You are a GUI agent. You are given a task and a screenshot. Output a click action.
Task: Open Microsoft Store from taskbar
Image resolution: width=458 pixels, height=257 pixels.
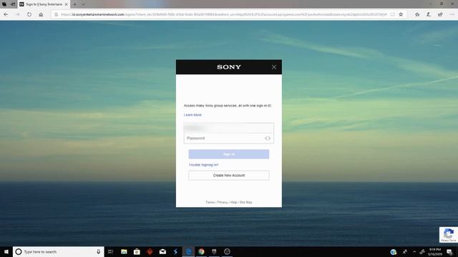[137, 252]
